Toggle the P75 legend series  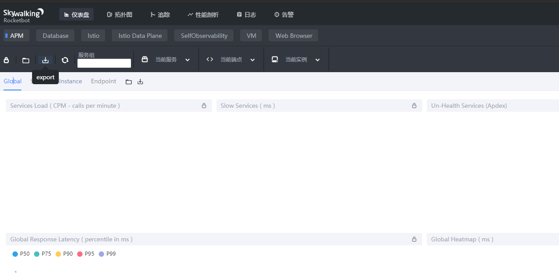tap(42, 254)
